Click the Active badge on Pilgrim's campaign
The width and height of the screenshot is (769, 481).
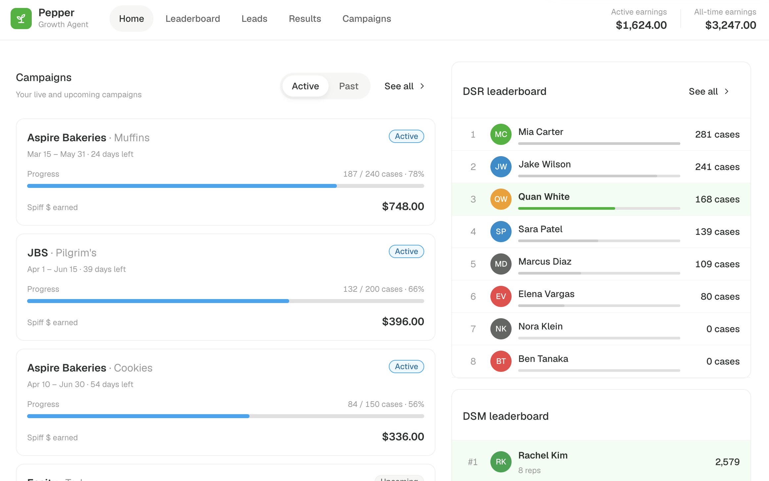pos(406,251)
